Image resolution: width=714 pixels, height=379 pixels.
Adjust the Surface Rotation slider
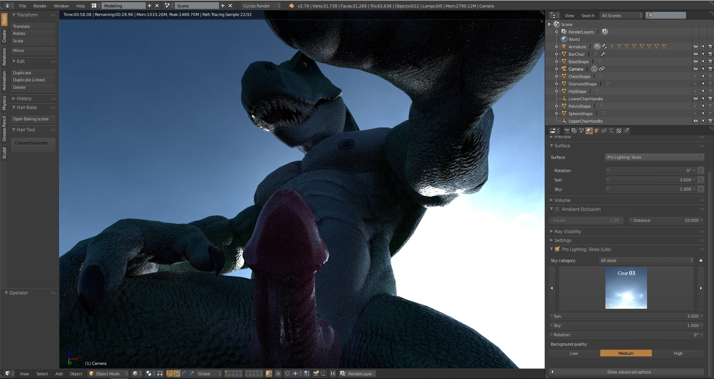click(651, 171)
